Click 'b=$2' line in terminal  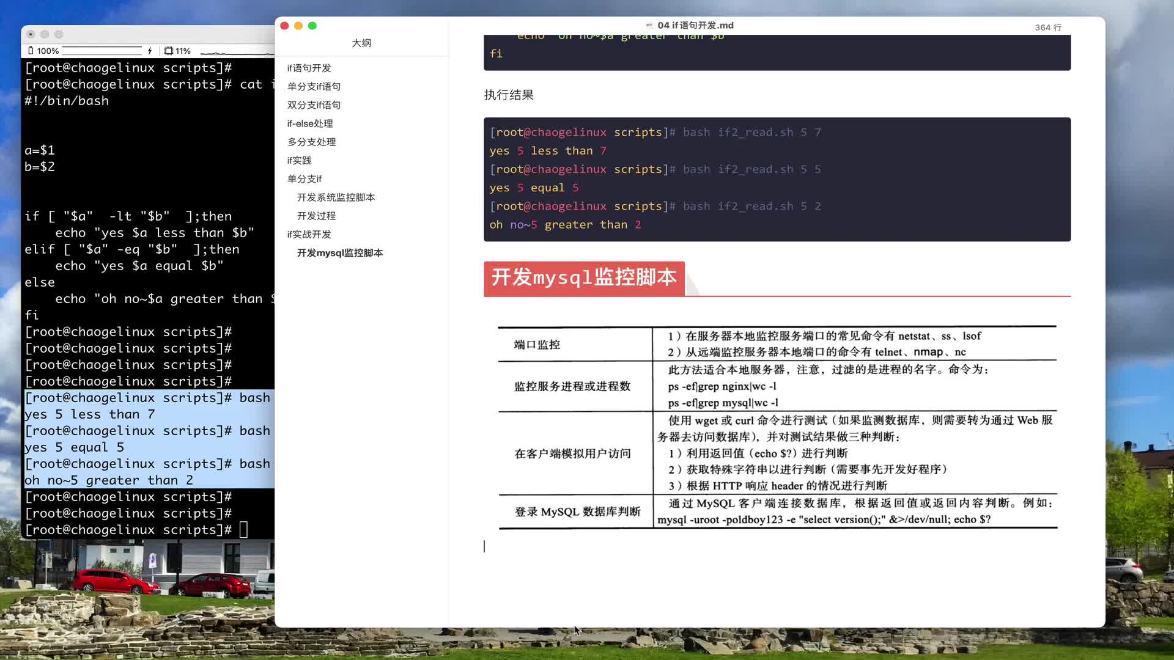click(40, 167)
